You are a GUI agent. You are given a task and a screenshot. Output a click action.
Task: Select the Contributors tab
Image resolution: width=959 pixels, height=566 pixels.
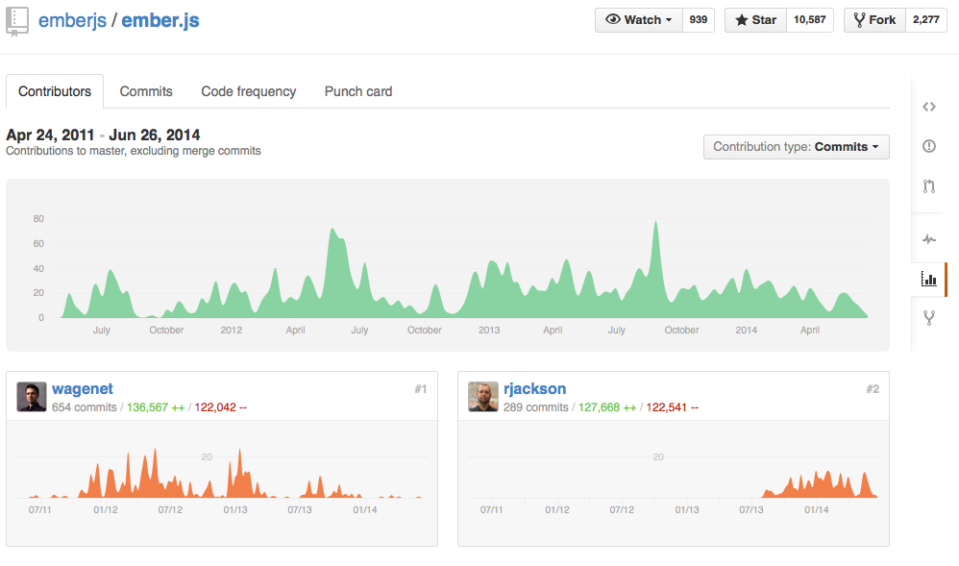(x=55, y=91)
